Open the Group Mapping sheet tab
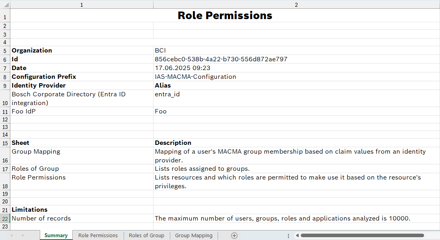This screenshot has width=440, height=240. pyautogui.click(x=193, y=236)
